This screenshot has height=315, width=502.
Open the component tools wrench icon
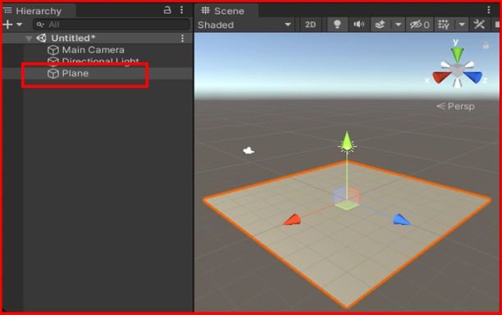coord(479,25)
